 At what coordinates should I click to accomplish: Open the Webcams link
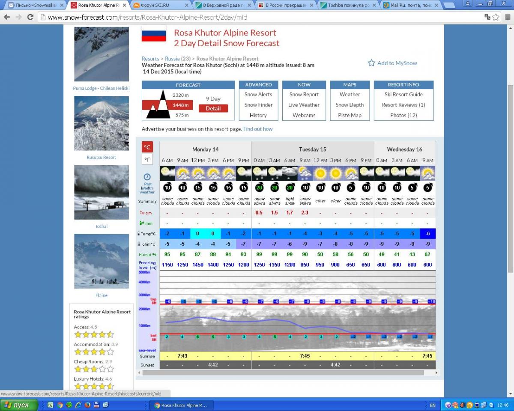click(304, 115)
